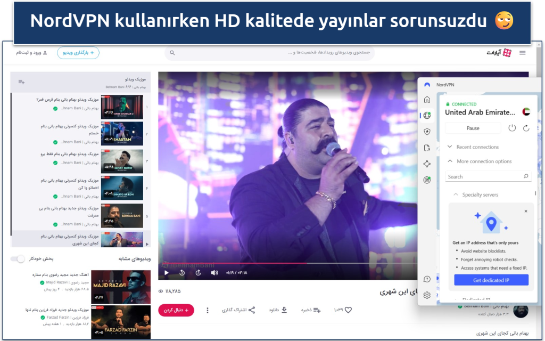
Task: Click the NordVPN search magnifier icon
Action: 526,176
